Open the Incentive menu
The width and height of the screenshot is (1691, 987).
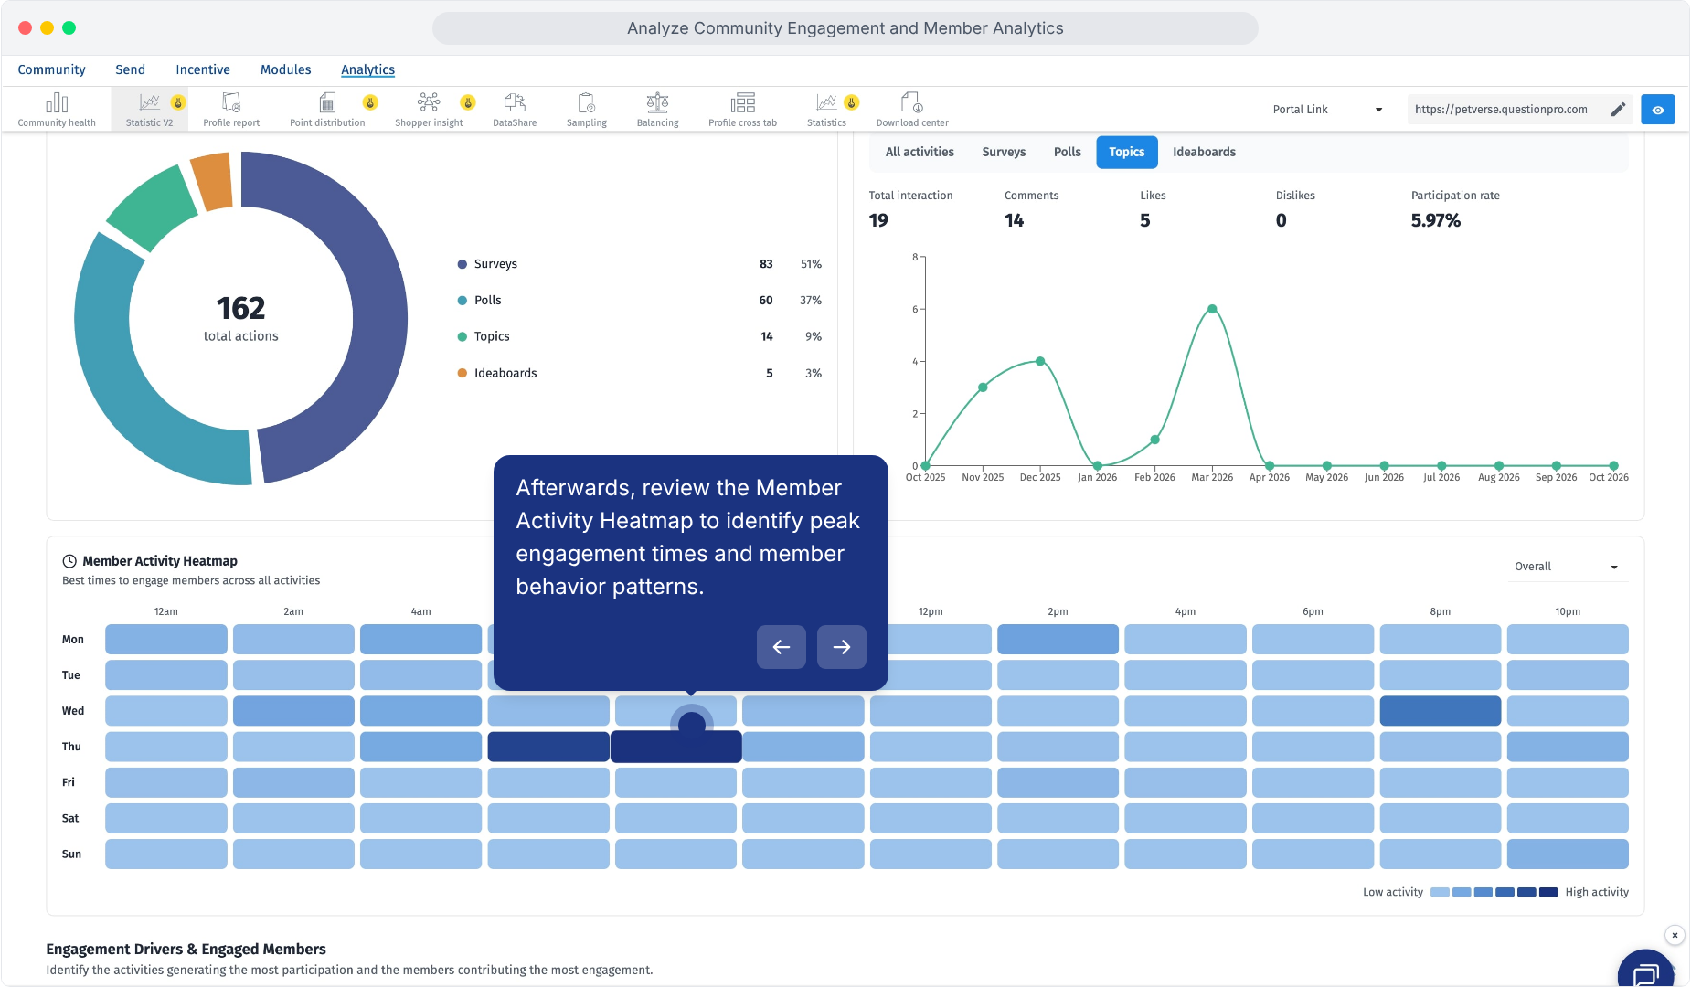203,69
